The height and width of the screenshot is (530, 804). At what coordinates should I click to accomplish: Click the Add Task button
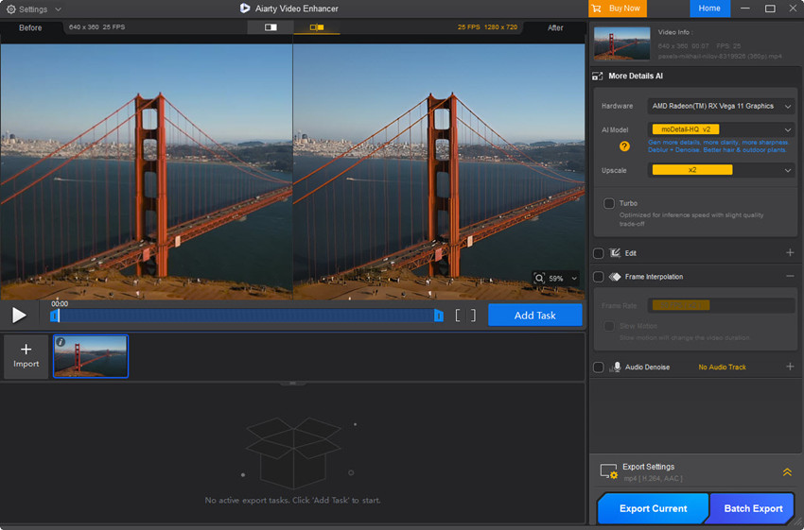(534, 315)
